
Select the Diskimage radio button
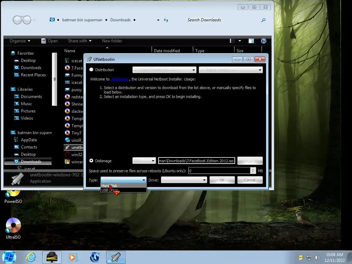(x=91, y=161)
